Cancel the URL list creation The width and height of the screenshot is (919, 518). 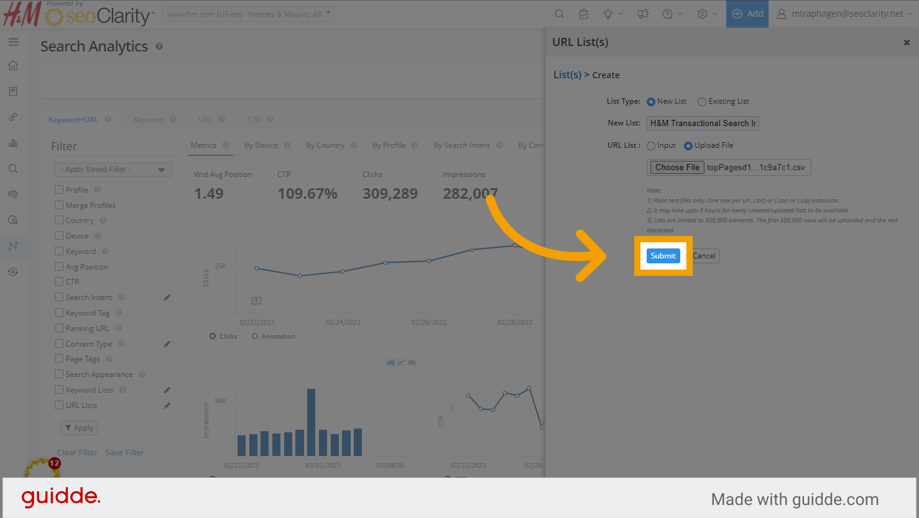click(705, 256)
